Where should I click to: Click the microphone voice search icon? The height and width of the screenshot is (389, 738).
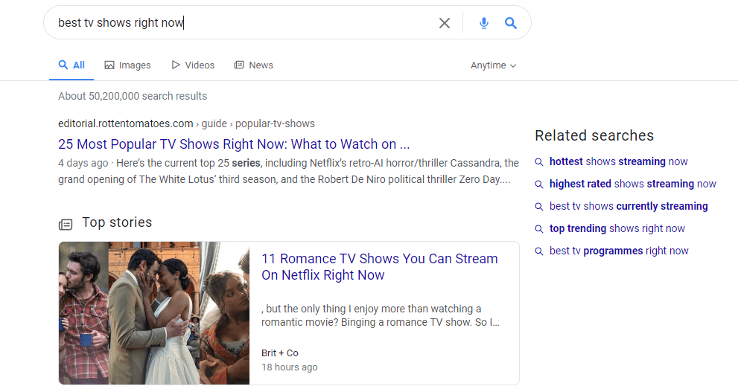coord(484,23)
